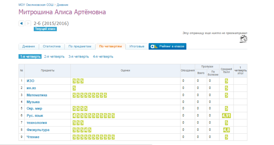The height and width of the screenshot is (145, 274).
Task: Click the 4.91 average for Рус. язык
Action: (226, 116)
